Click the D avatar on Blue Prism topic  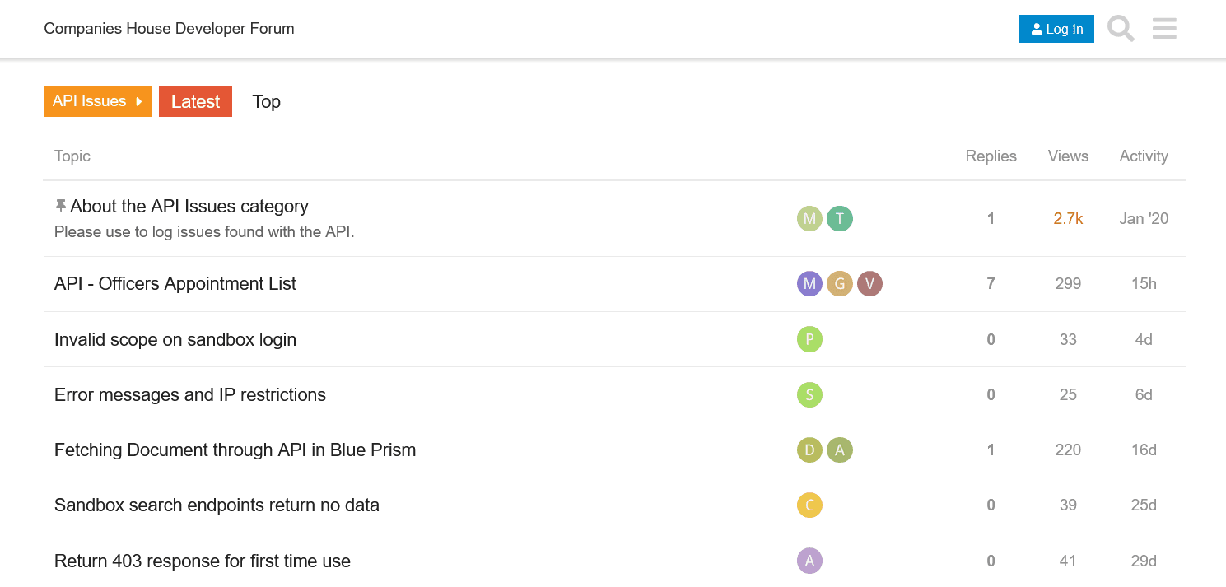809,450
